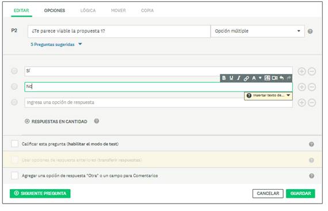Click the P2 question label
Image resolution: width=328 pixels, height=211 pixels.
click(x=14, y=30)
